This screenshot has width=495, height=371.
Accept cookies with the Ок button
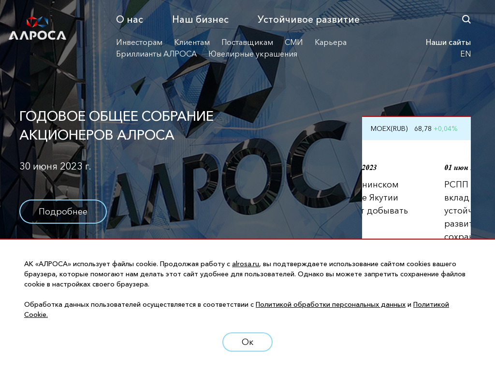247,342
